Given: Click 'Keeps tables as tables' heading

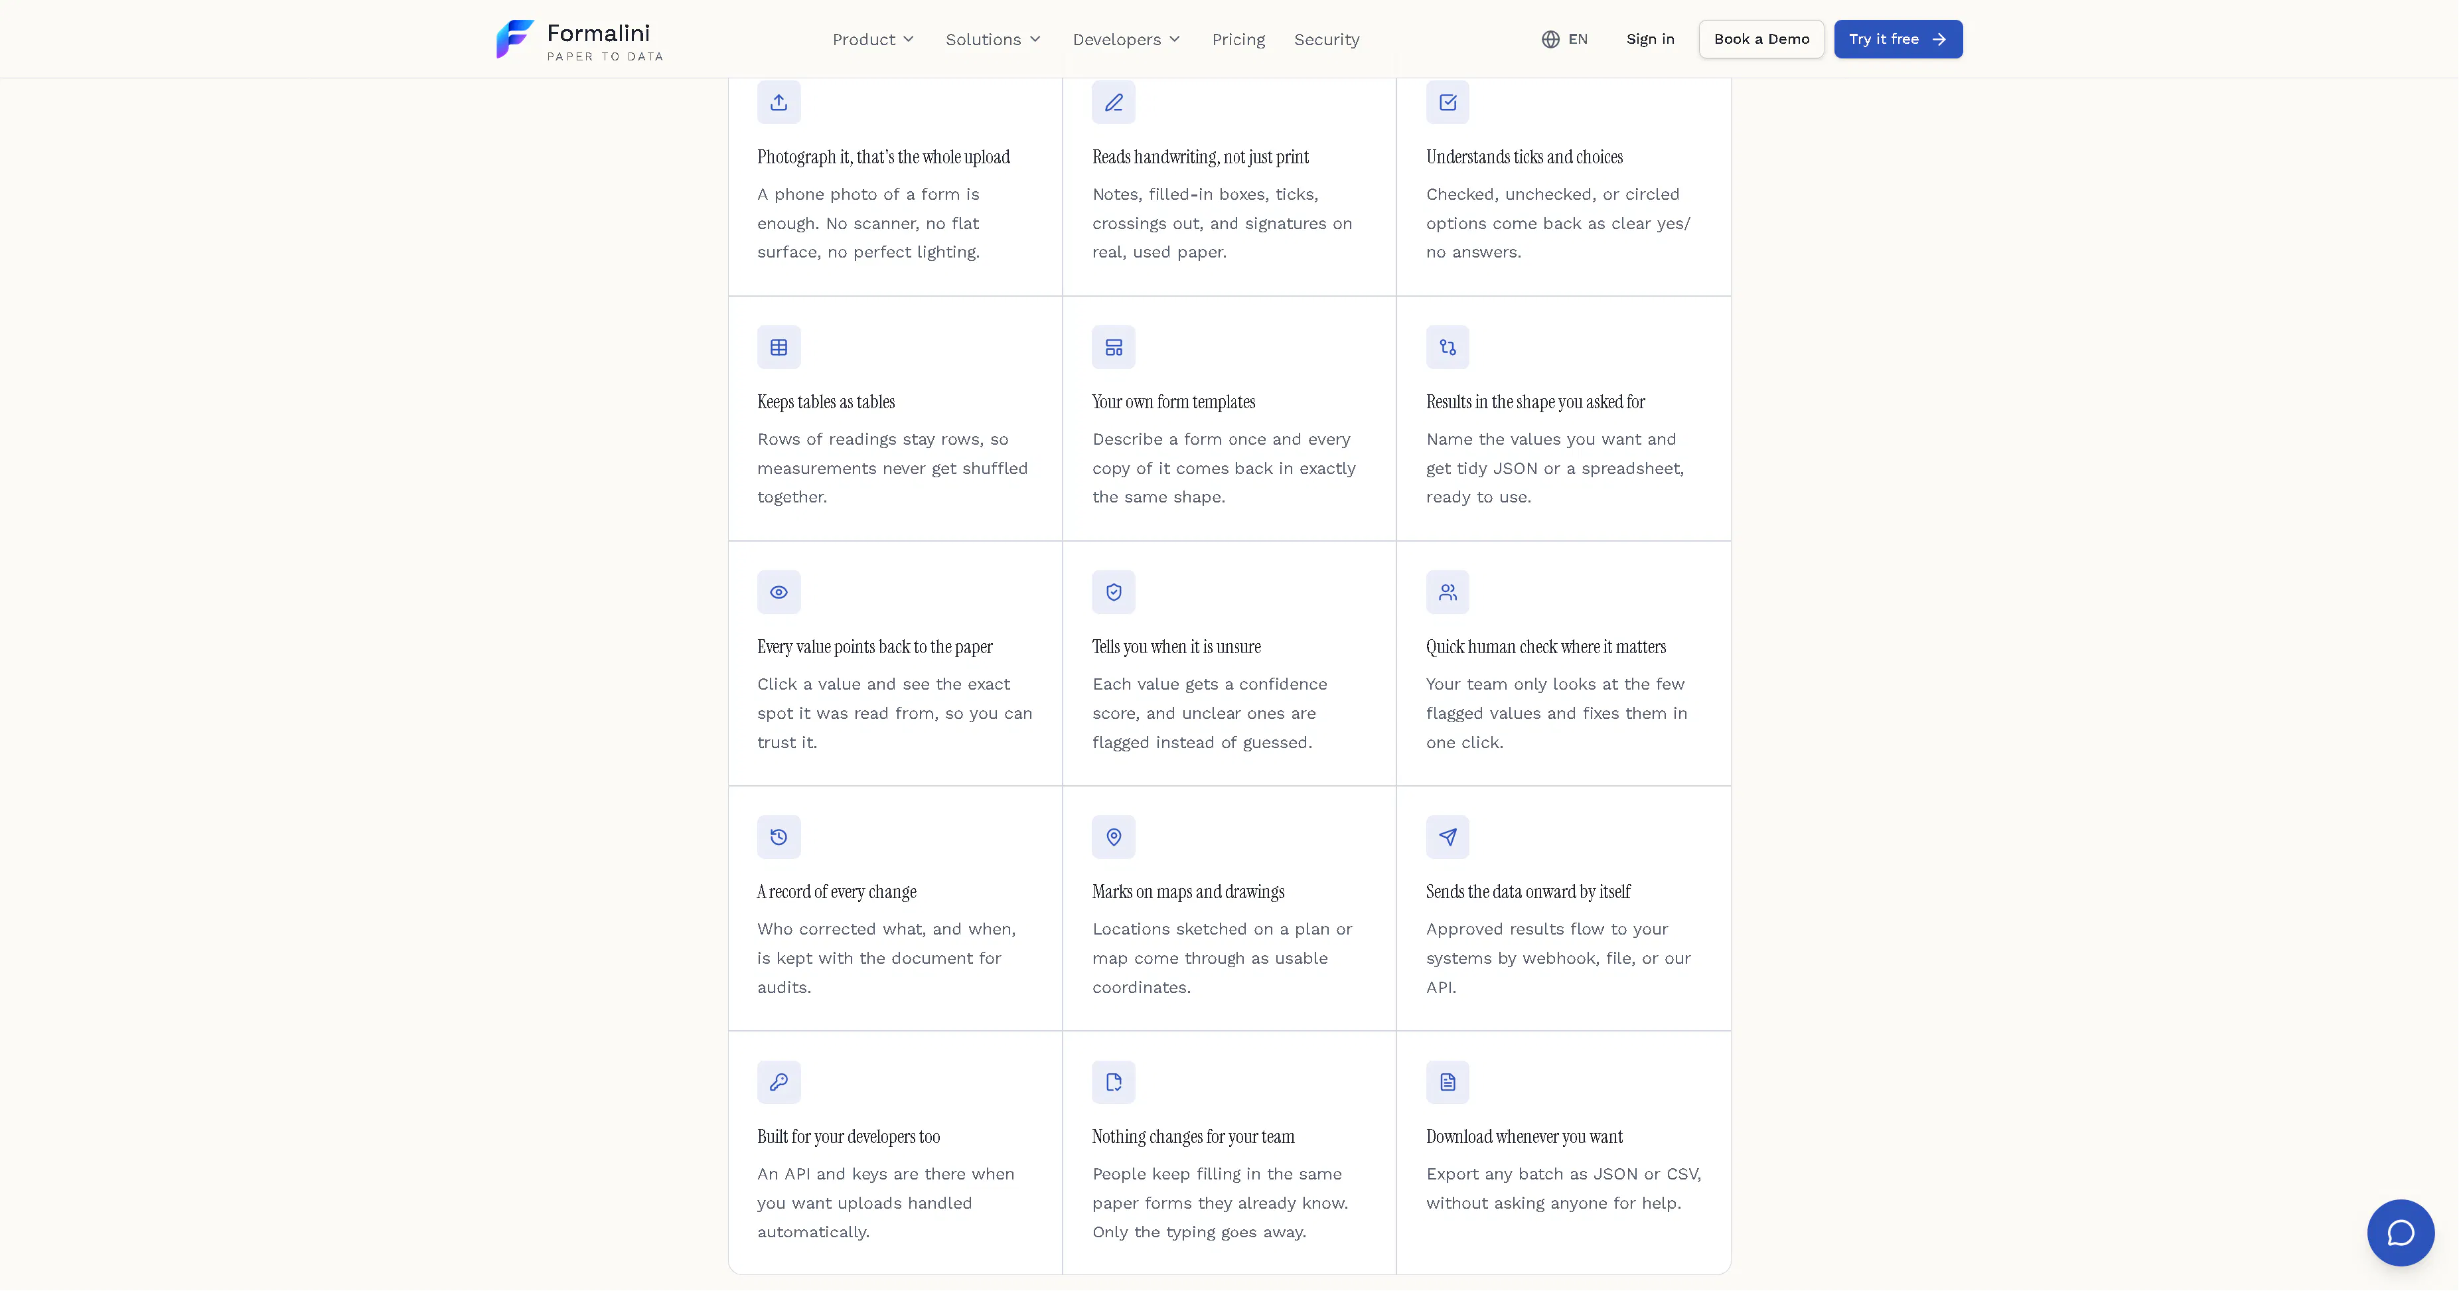Looking at the screenshot, I should click(x=826, y=401).
